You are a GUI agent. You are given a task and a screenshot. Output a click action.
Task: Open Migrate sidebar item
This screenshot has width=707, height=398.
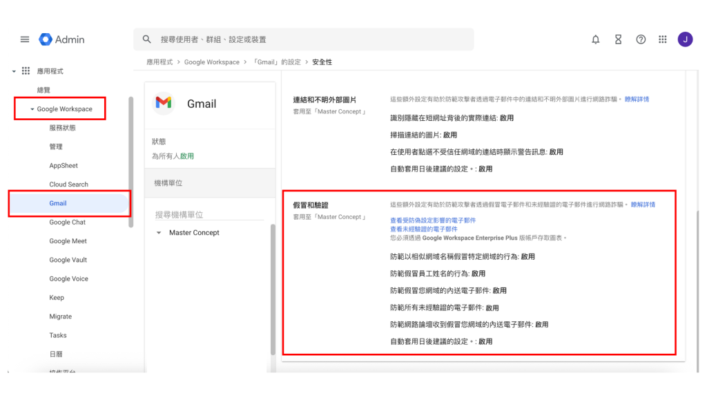click(61, 316)
